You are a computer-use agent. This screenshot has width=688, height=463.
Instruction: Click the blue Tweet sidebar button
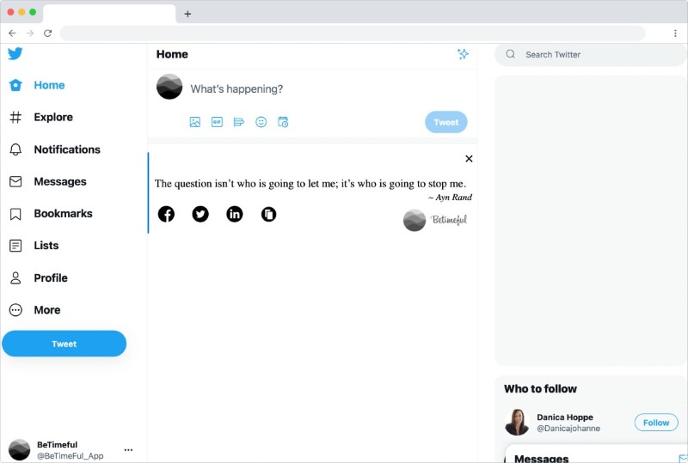64,344
